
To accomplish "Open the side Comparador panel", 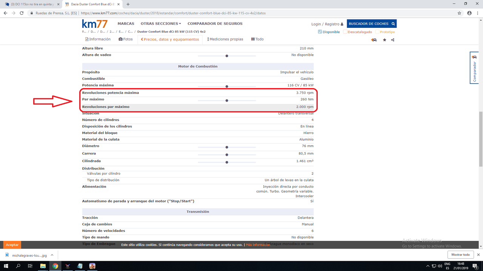I will [474, 67].
